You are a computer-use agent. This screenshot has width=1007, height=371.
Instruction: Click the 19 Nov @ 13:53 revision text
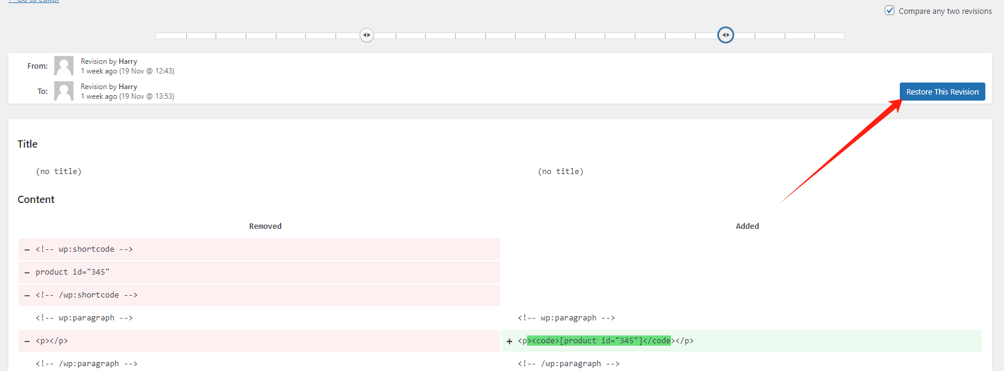pos(128,96)
